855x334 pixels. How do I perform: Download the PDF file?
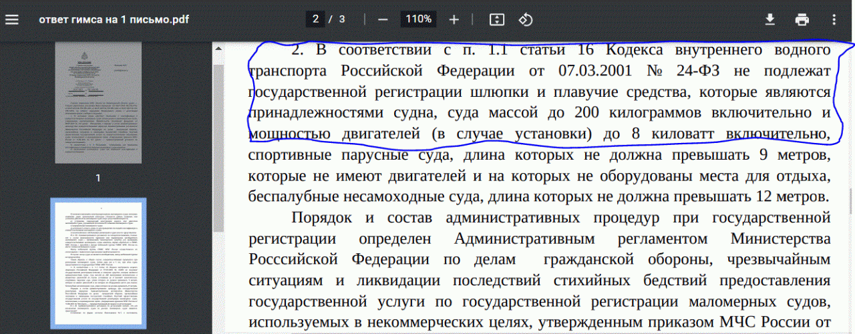[x=770, y=19]
